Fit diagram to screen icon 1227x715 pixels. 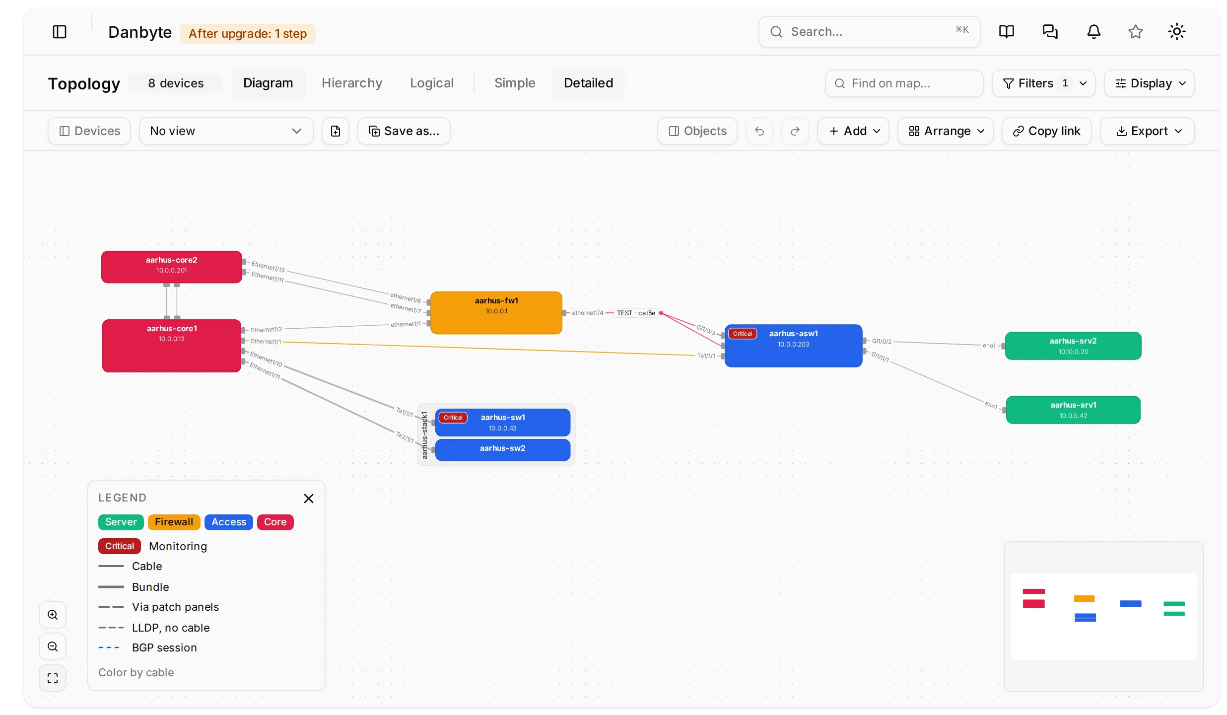[53, 678]
